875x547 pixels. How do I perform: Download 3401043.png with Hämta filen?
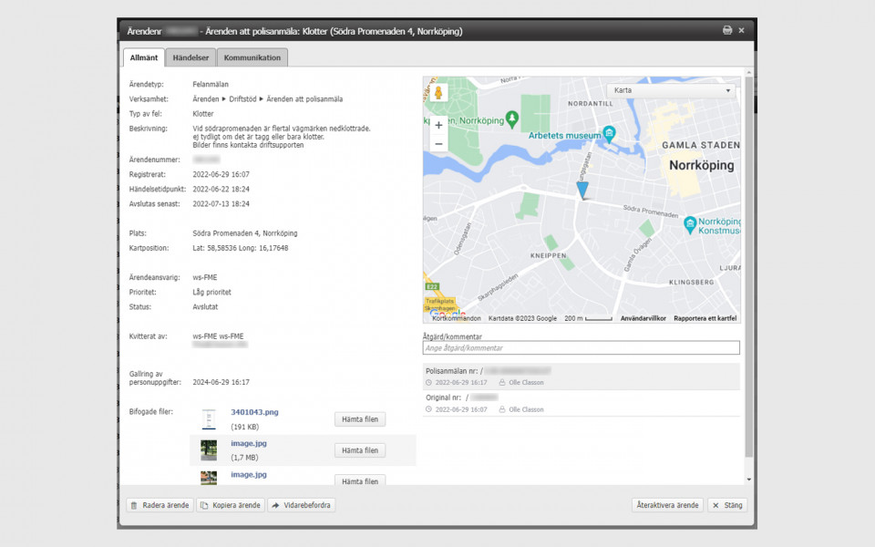pyautogui.click(x=359, y=419)
